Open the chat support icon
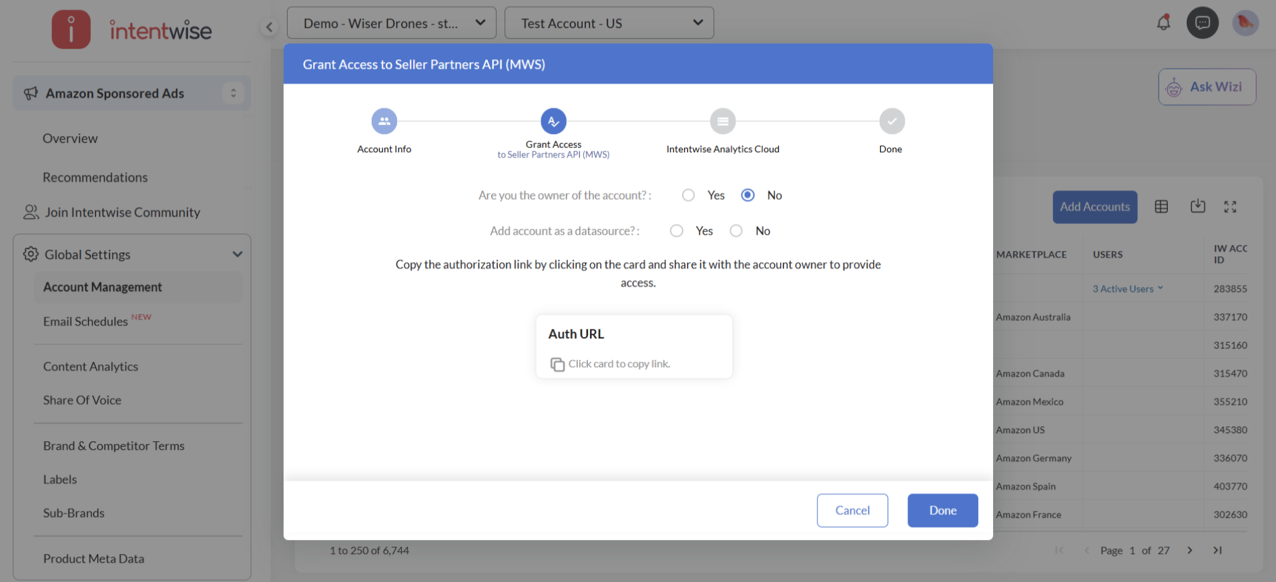Screen dimensions: 1276x582 click(x=1202, y=23)
